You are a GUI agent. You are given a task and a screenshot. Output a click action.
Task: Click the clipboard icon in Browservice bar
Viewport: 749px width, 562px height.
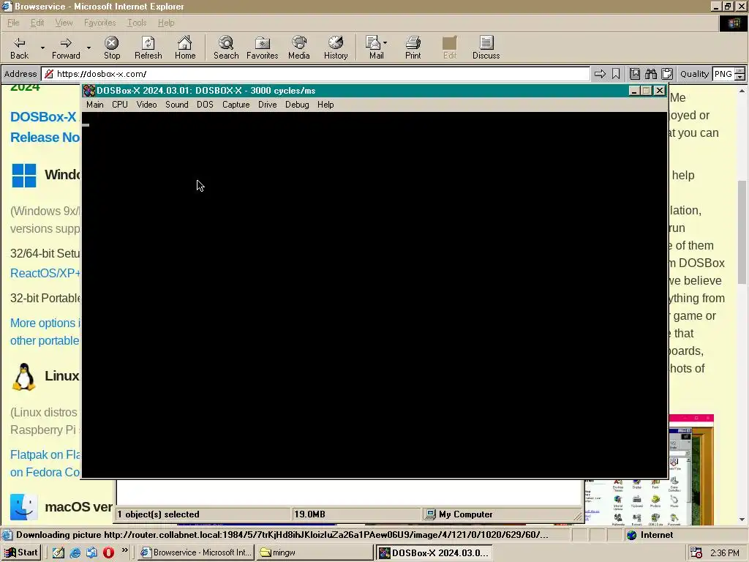667,74
